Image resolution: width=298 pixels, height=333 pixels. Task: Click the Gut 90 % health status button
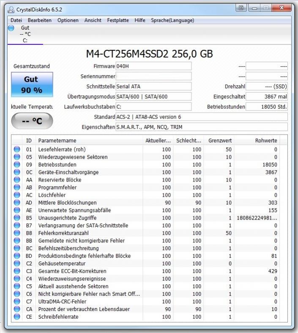(x=32, y=85)
